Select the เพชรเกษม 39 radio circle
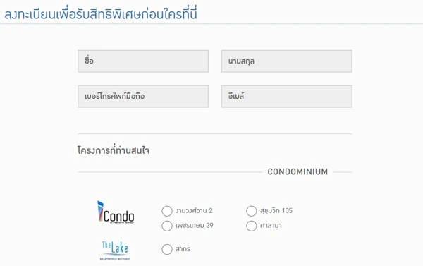This screenshot has height=266, width=423. 167,226
